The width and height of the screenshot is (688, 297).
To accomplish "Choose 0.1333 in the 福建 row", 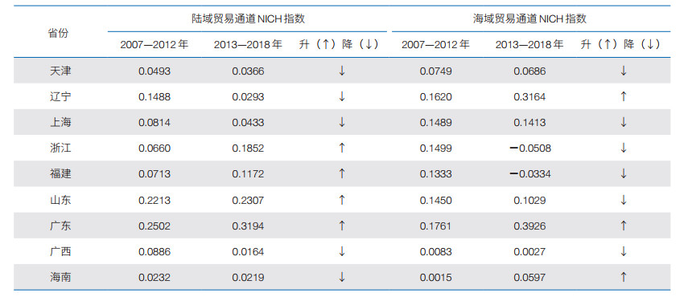I will click(x=435, y=174).
